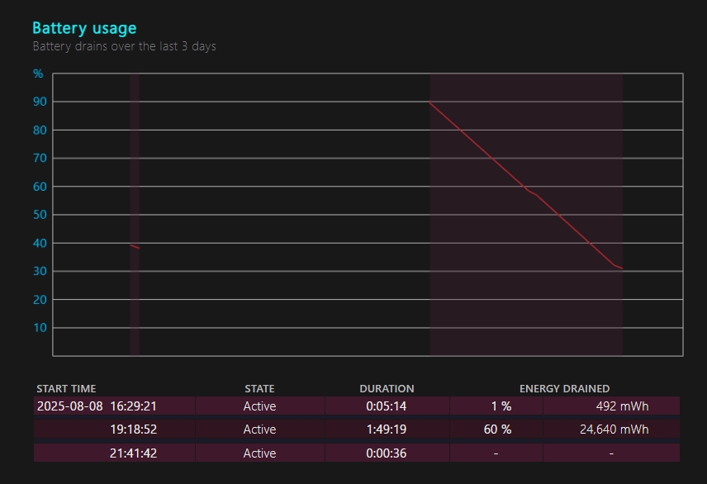The image size is (707, 484).
Task: Click the START TIME column header
Action: [66, 388]
